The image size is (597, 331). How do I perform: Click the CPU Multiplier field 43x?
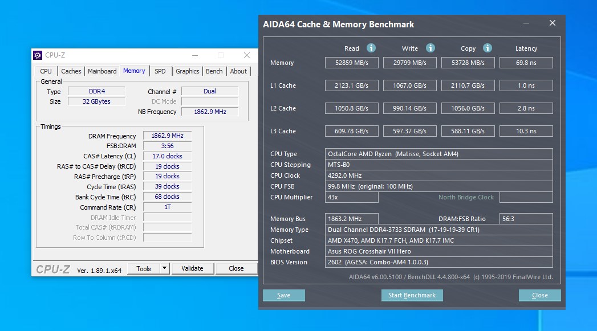point(352,197)
